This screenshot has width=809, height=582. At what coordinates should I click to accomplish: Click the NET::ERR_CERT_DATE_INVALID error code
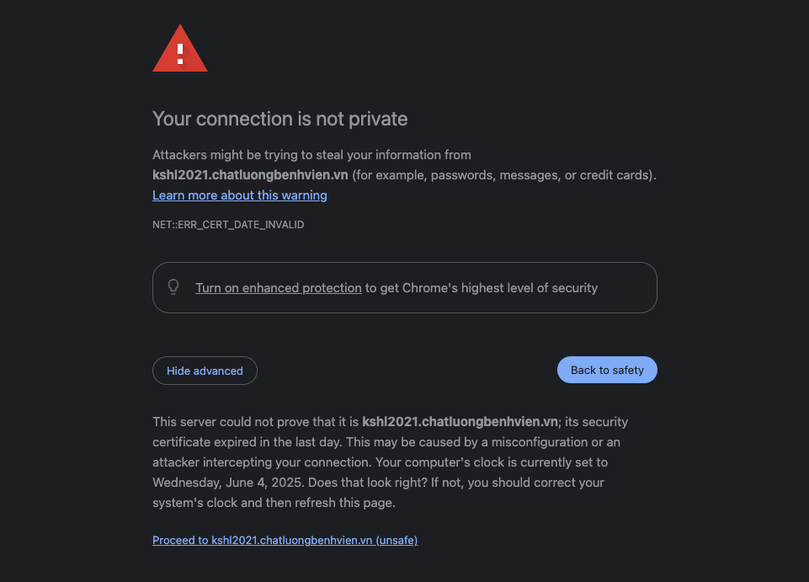[228, 225]
